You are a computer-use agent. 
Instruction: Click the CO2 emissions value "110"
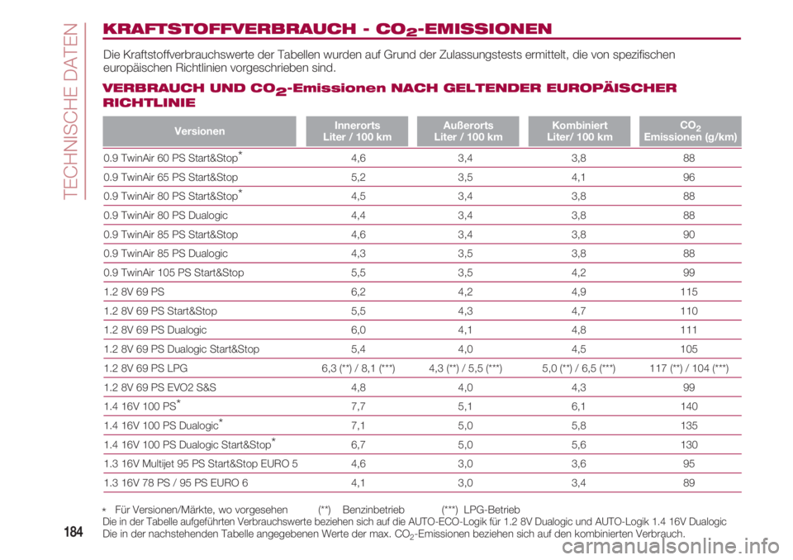point(689,311)
